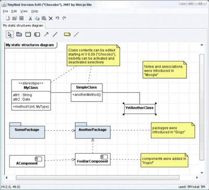209x190 pixels.
Task: Open the File menu
Action: tap(5, 11)
